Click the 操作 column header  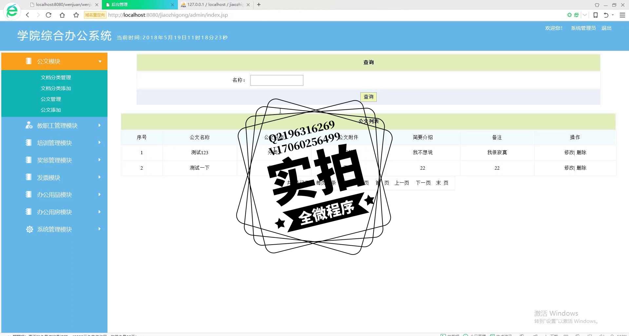(x=575, y=137)
